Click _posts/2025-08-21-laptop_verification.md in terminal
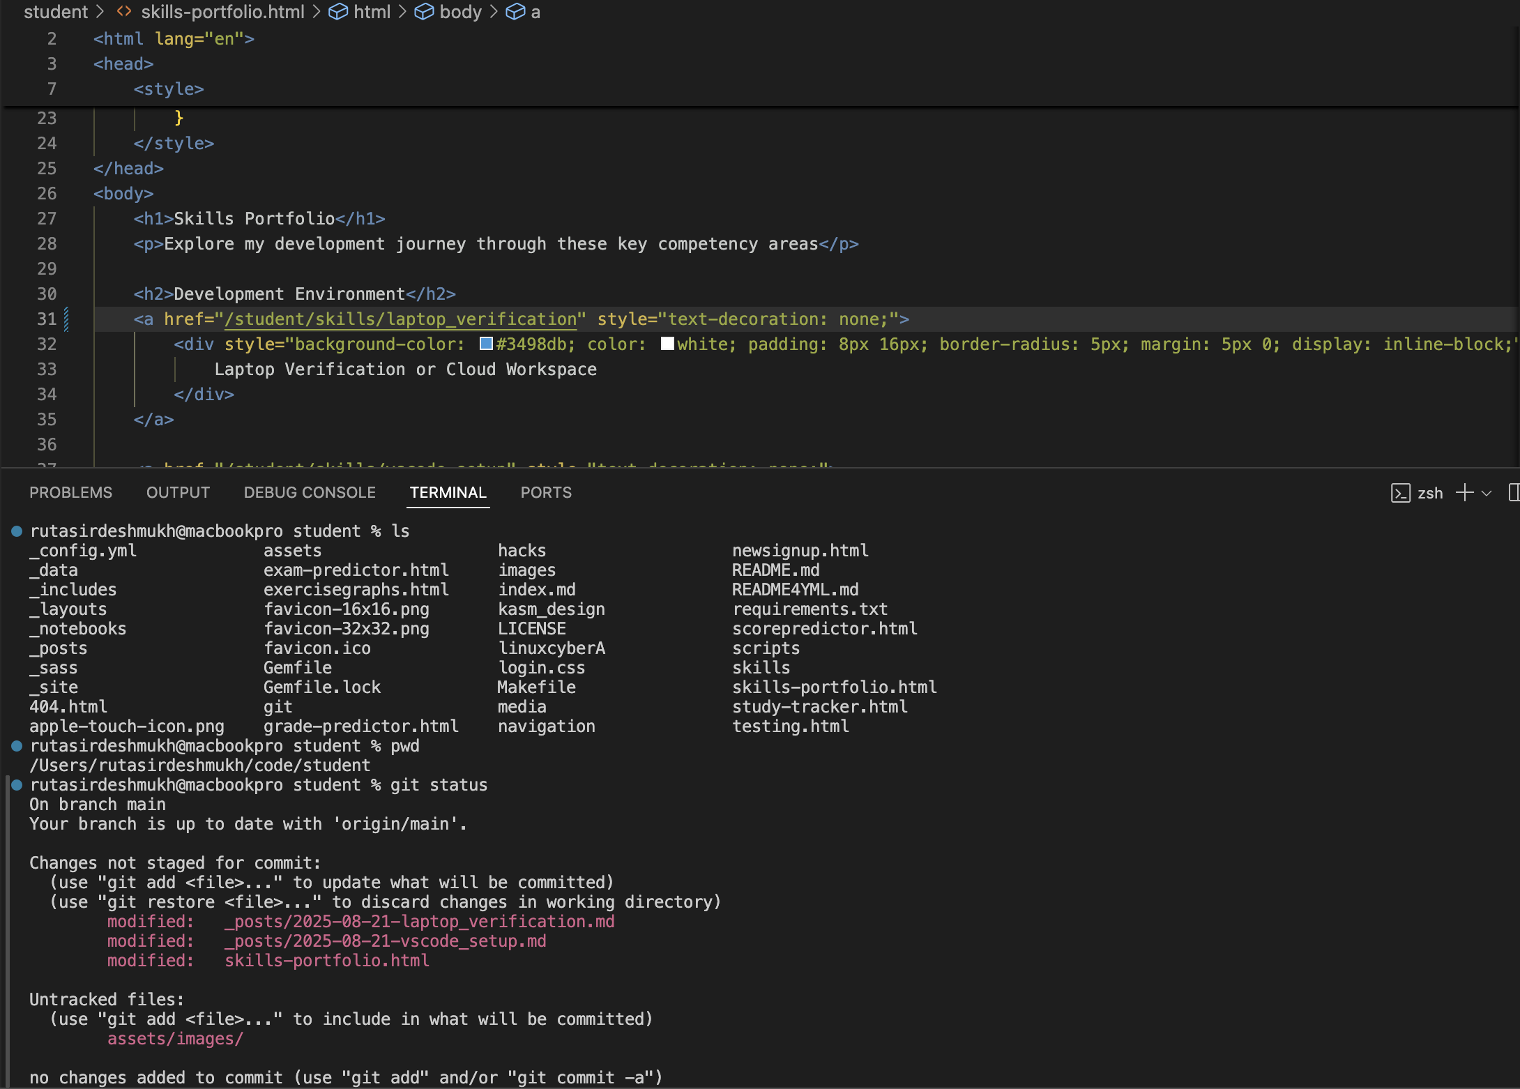The width and height of the screenshot is (1520, 1089). 419,922
